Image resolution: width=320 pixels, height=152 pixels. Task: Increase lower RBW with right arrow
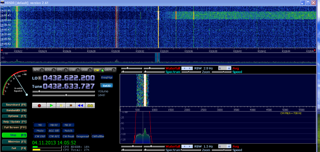click(x=190, y=147)
